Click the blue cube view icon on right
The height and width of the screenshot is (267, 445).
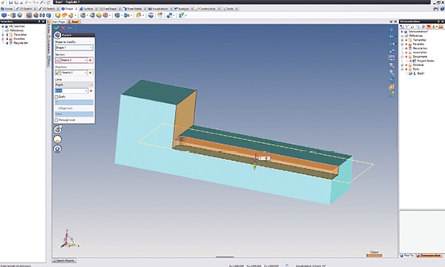coord(392,80)
